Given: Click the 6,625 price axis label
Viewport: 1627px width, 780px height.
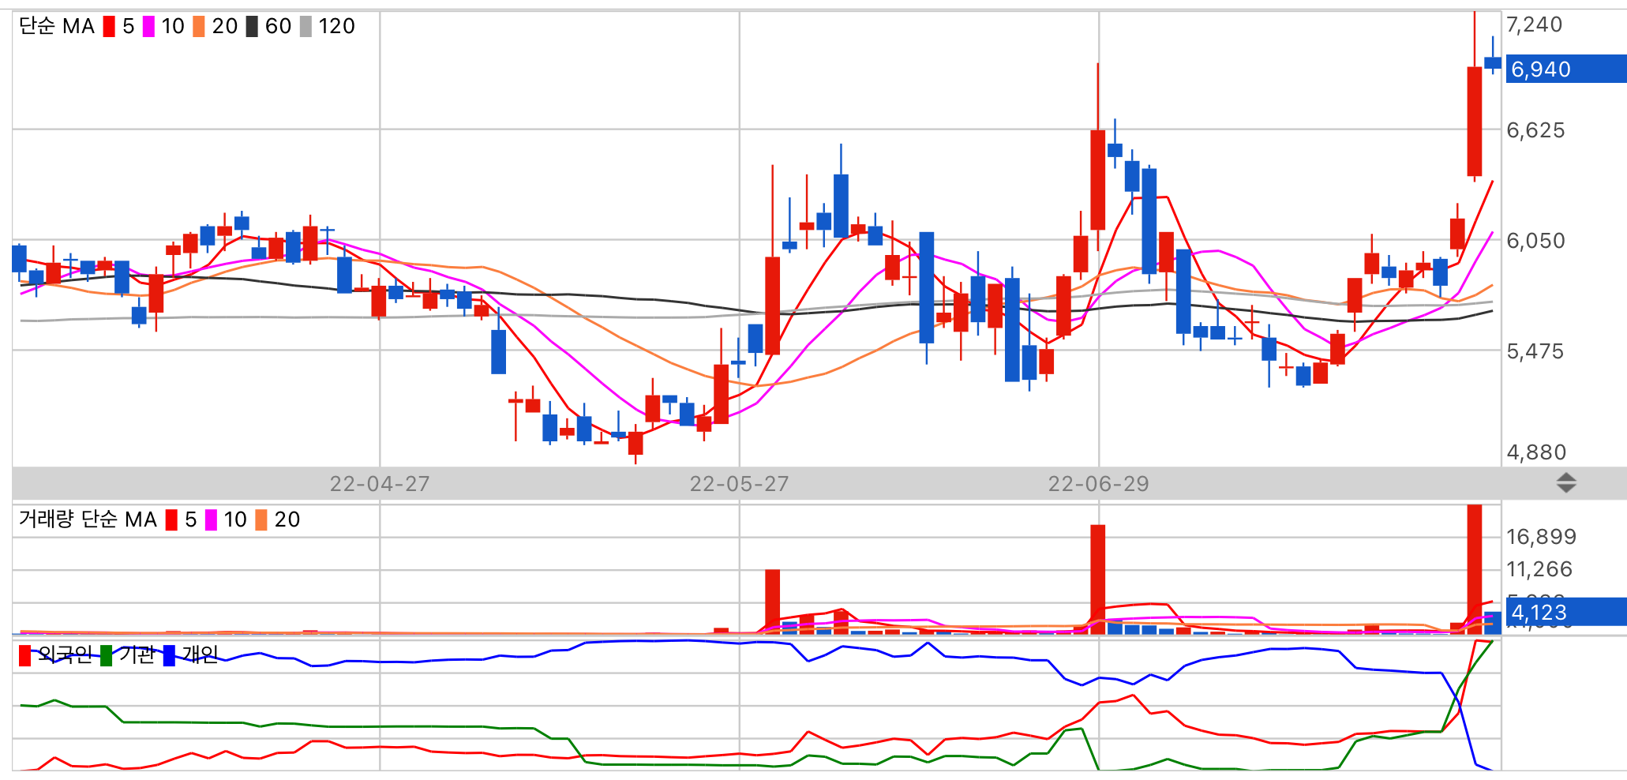Looking at the screenshot, I should [1536, 130].
